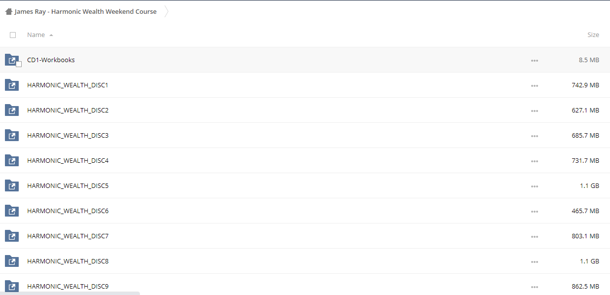The image size is (610, 295).
Task: Toggle the select-all checkbox in header
Action: point(13,35)
